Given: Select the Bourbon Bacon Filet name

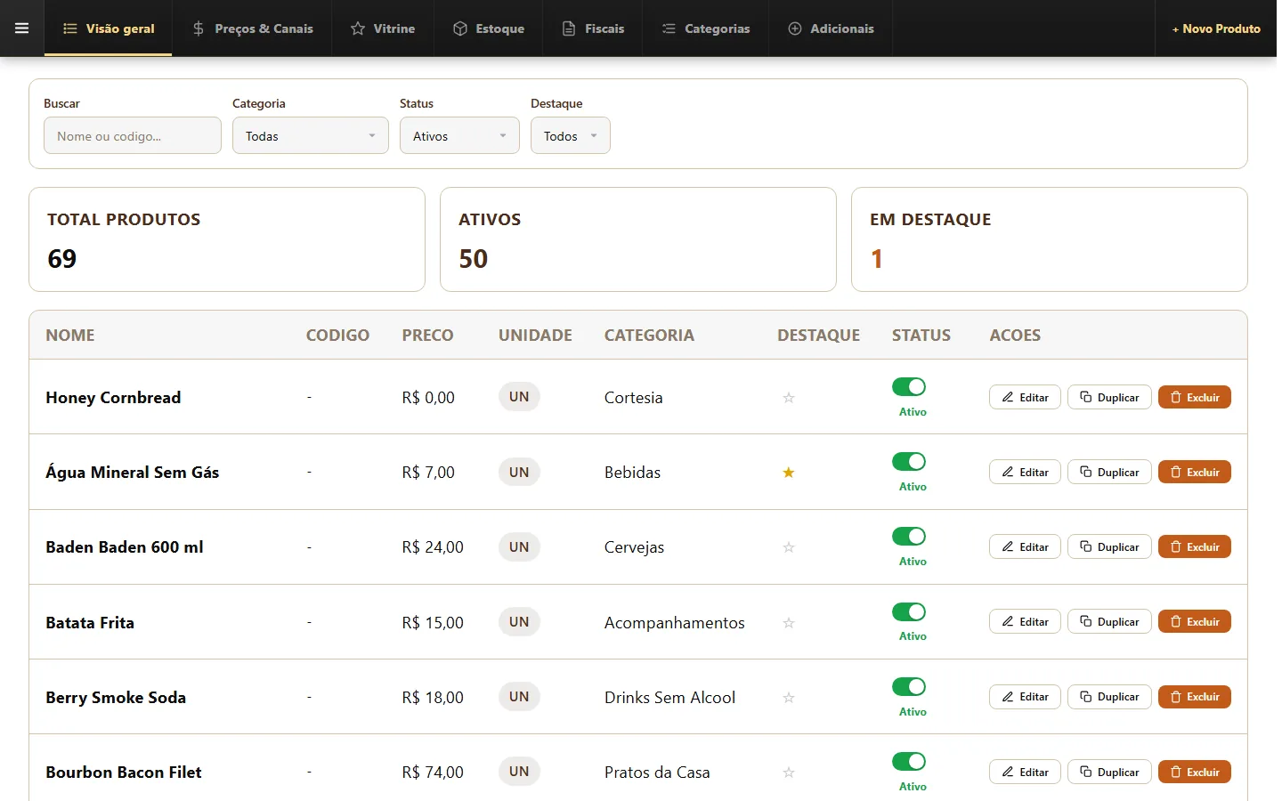Looking at the screenshot, I should point(124,773).
